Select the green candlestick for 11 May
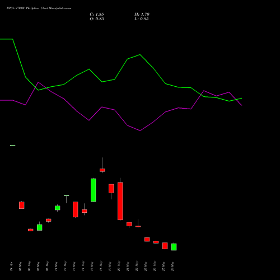 click(x=58, y=208)
